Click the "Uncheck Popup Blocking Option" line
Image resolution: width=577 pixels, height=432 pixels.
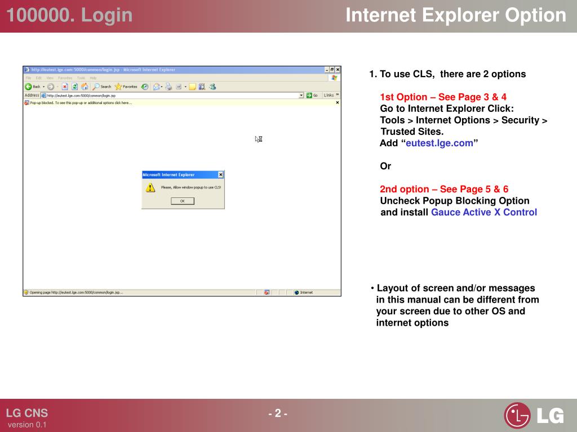pos(455,201)
